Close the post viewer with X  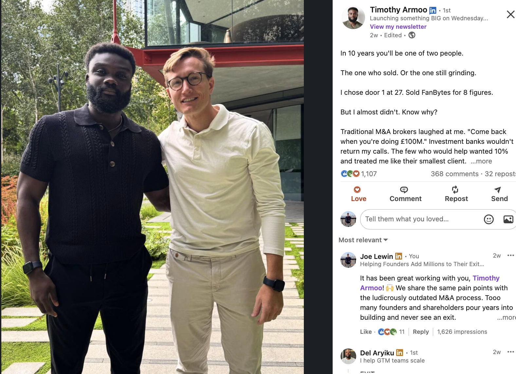(510, 14)
